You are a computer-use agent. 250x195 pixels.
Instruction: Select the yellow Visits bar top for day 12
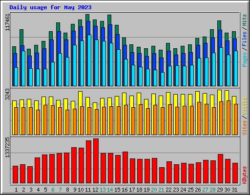[95, 106]
